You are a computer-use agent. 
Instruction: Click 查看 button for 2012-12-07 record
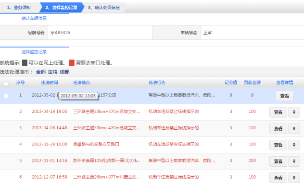point(278,178)
